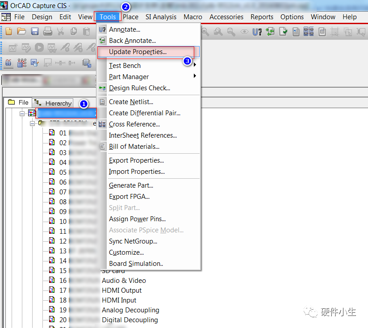Select Create Differential Pair menu entry
The height and width of the screenshot is (328, 368).
tap(149, 113)
